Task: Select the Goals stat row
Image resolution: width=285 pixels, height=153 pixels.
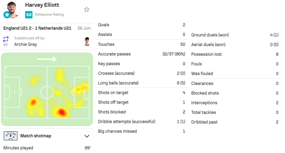Action: click(142, 25)
